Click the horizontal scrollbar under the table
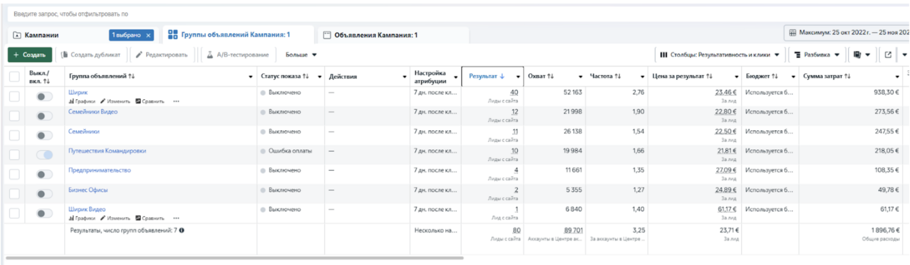This screenshot has height=265, width=910. (x=234, y=258)
